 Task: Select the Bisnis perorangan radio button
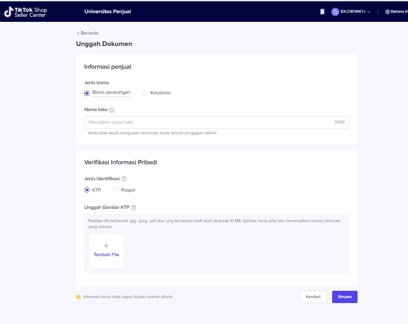(x=87, y=93)
